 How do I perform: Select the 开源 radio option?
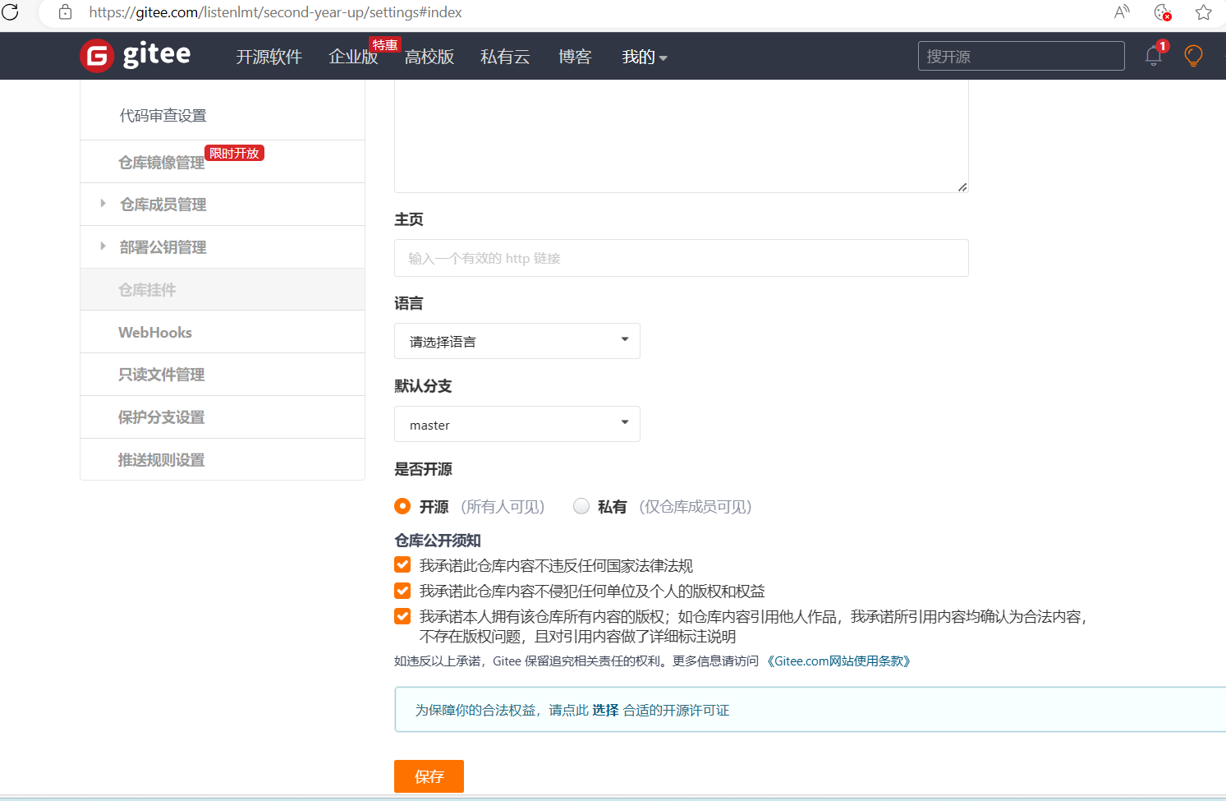tap(402, 506)
